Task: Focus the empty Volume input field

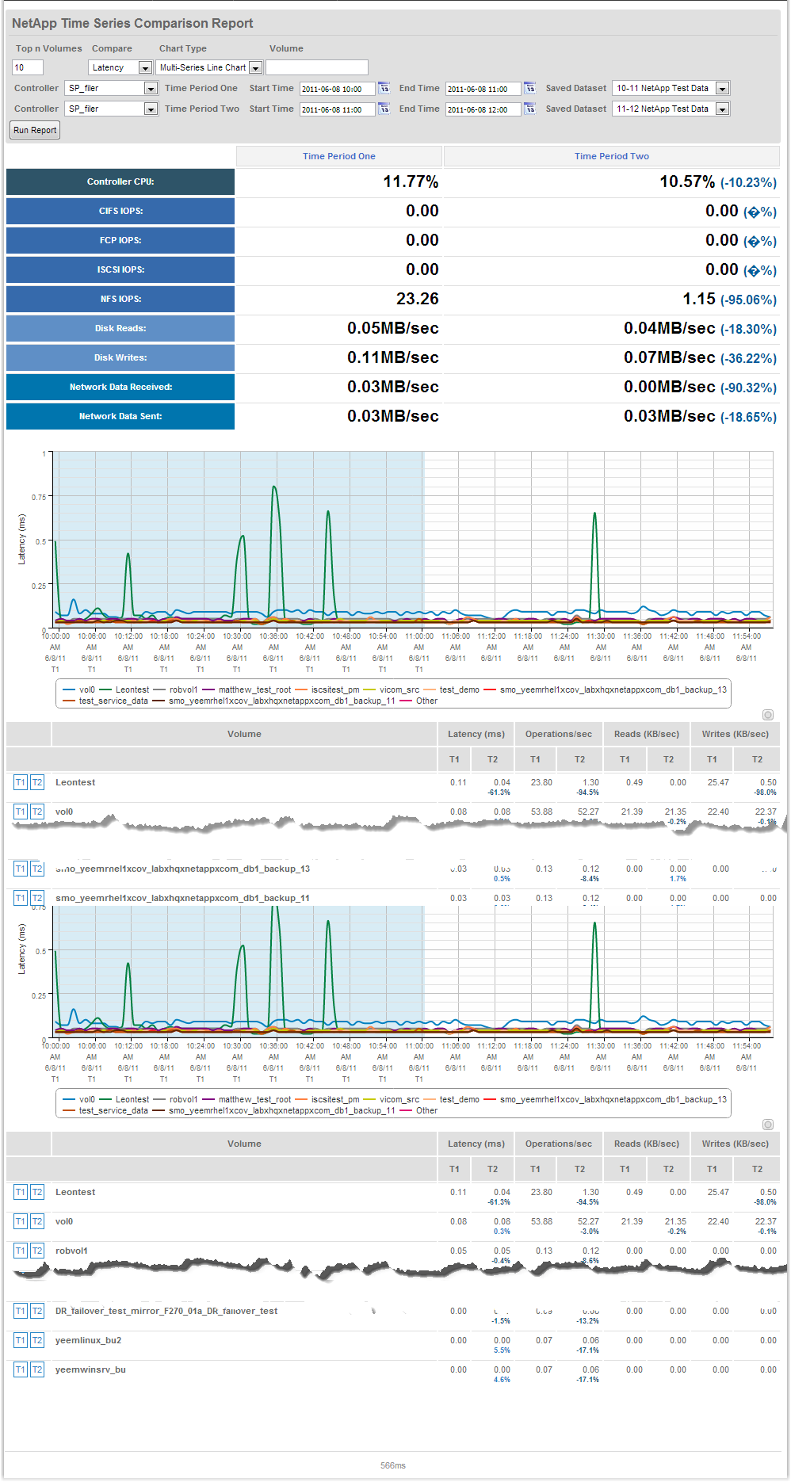Action: click(x=317, y=68)
